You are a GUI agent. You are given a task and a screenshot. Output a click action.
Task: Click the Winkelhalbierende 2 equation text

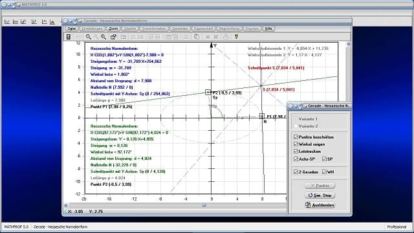pos(285,55)
